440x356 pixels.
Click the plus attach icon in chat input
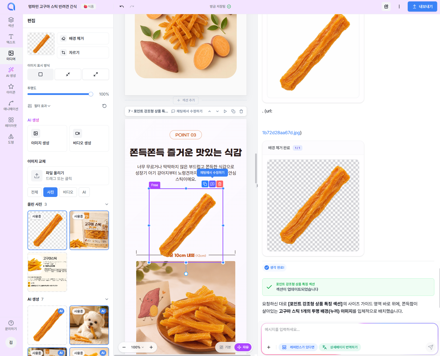tap(269, 347)
